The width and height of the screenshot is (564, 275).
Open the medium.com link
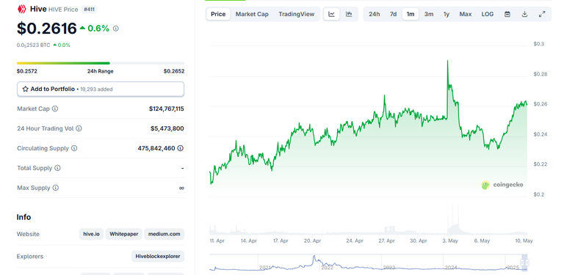point(164,234)
